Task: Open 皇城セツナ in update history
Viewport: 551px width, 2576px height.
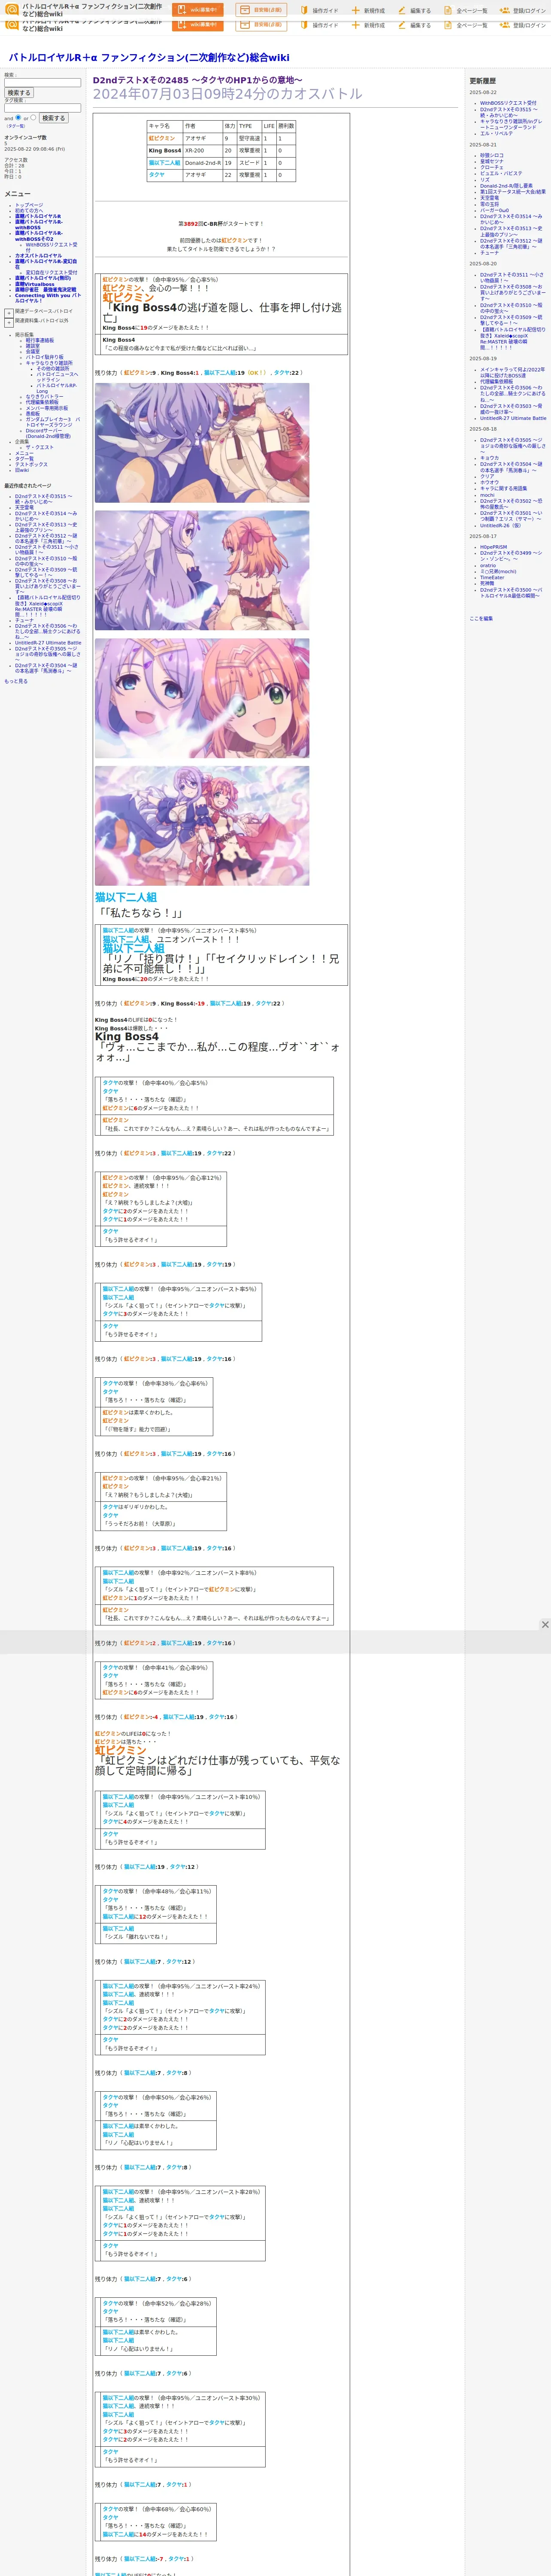Action: (x=492, y=161)
